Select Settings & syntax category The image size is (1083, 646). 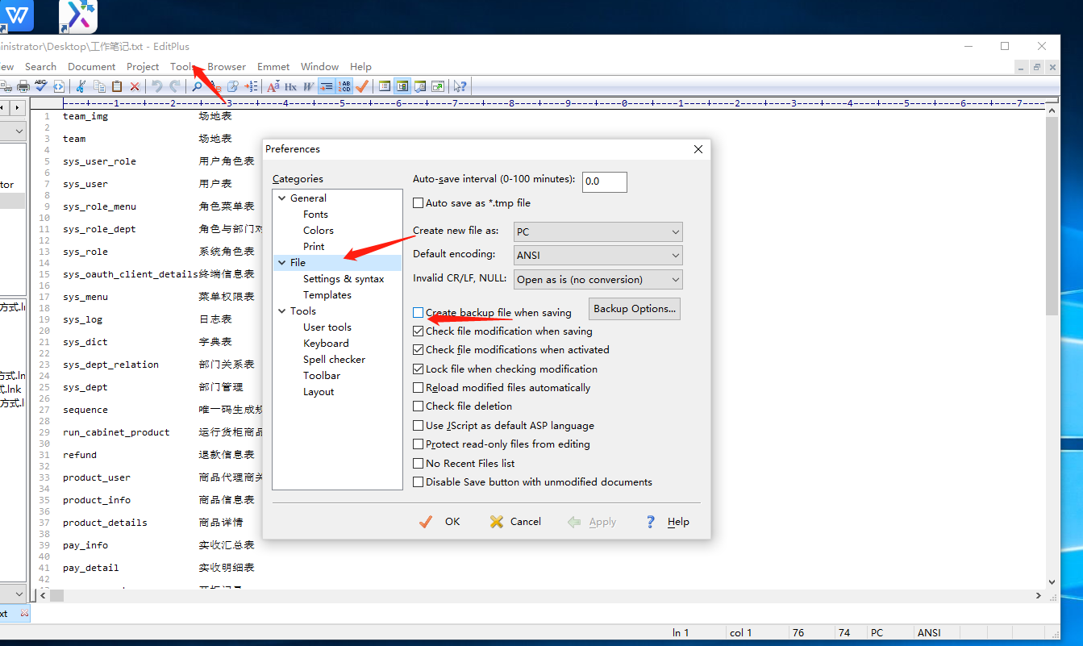344,278
